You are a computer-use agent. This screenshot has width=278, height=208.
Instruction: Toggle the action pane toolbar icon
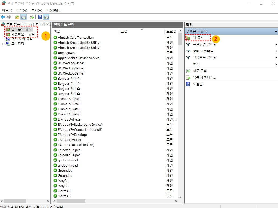point(46,17)
